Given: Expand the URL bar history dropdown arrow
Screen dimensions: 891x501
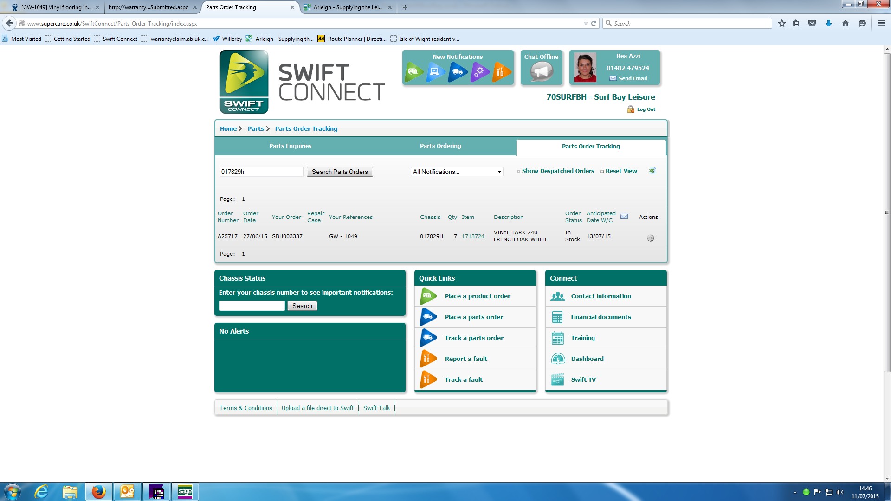Looking at the screenshot, I should tap(585, 24).
